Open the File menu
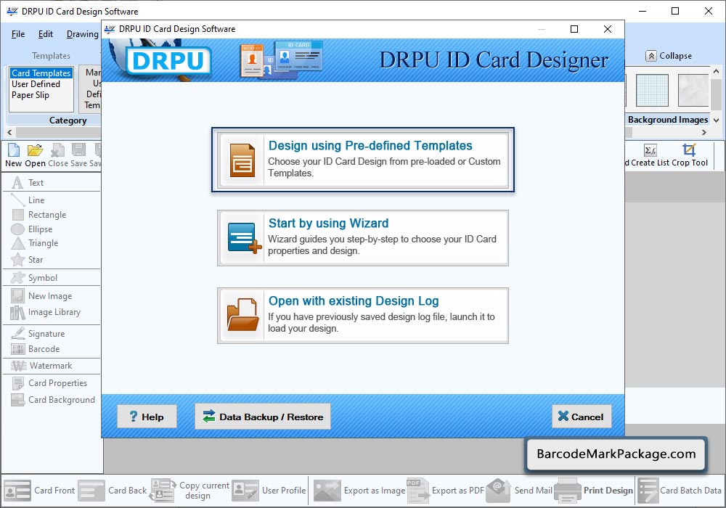The width and height of the screenshot is (726, 508). point(18,34)
